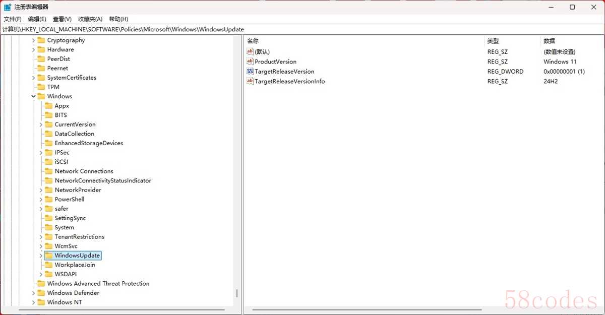The width and height of the screenshot is (605, 315).
Task: Click the SettingSync folder icon
Action: [x=48, y=218]
